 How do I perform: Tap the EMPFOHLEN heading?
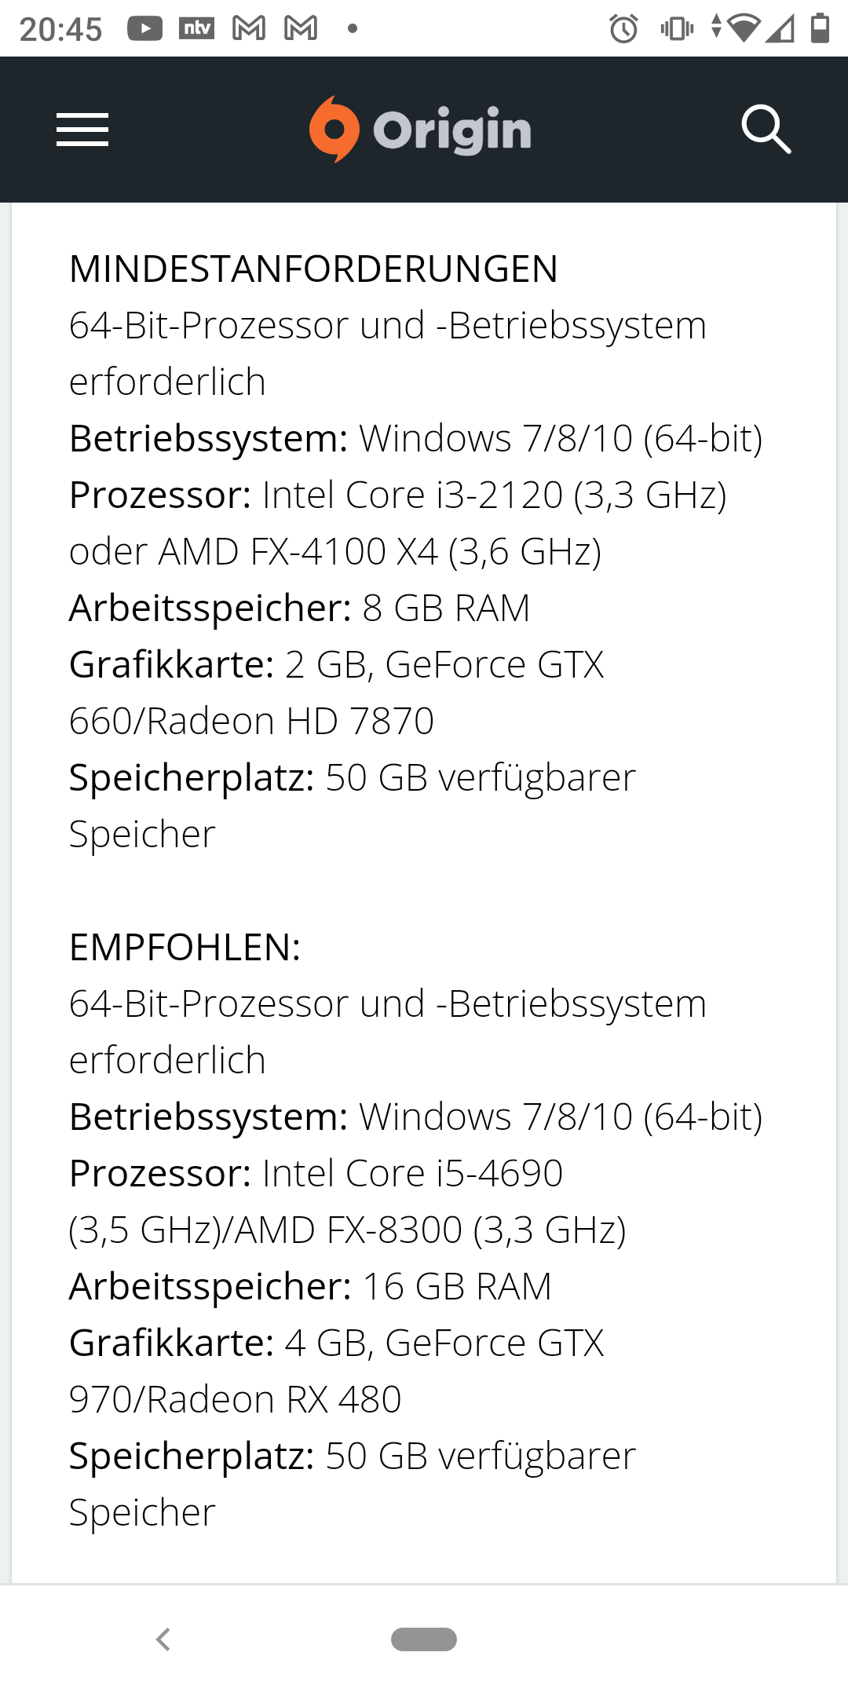pos(185,948)
